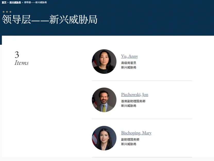This screenshot has width=214, height=161.
Task: Click the three stars above the heading
Action: coord(7,12)
